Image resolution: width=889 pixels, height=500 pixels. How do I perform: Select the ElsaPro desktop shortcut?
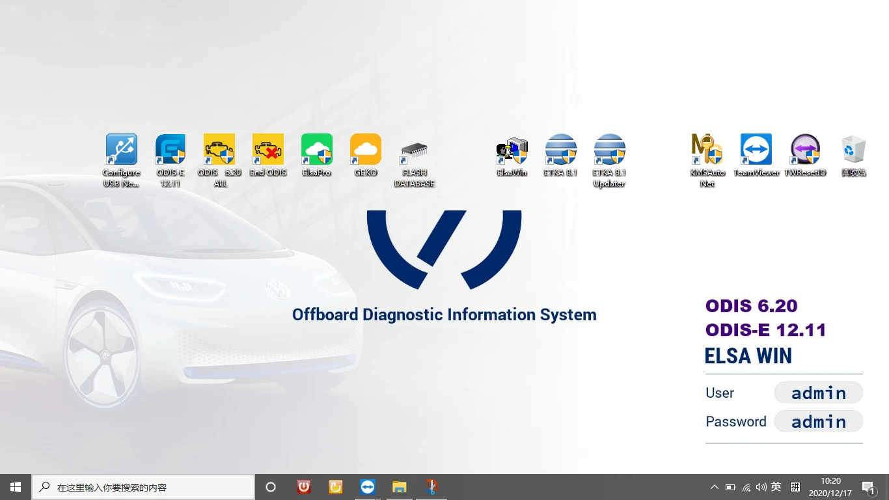coord(317,155)
